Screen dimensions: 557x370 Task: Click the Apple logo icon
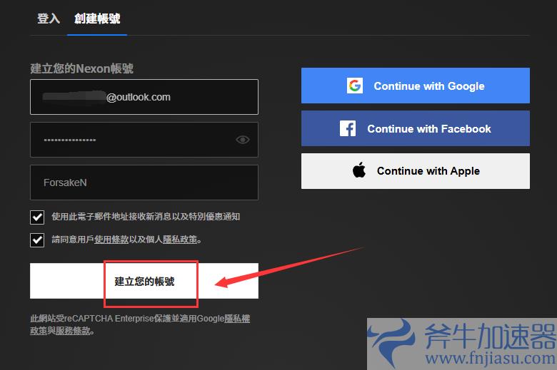tap(359, 170)
